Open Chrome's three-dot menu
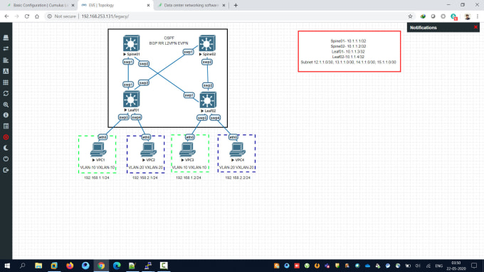 (478, 16)
